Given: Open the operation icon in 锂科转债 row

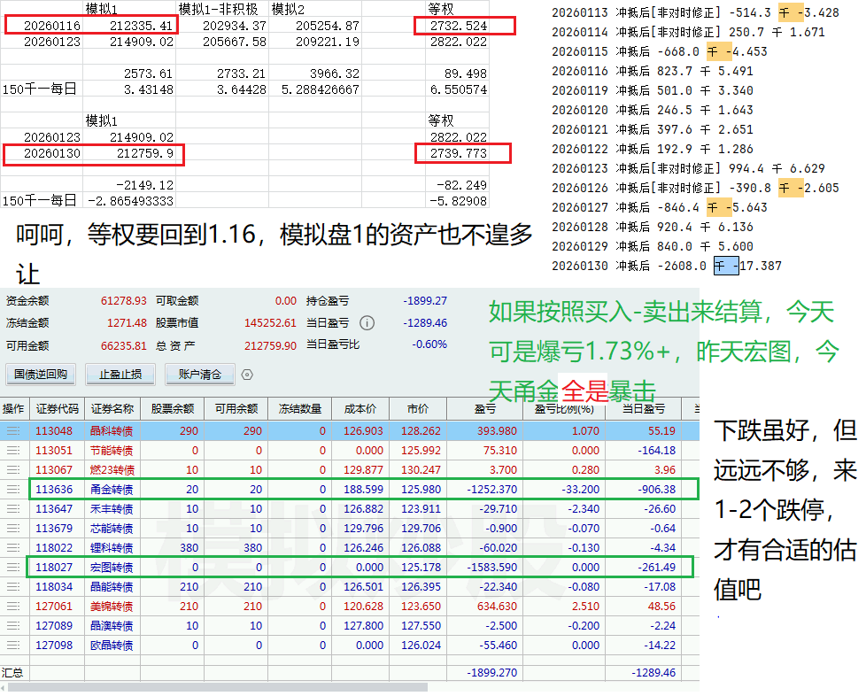Looking at the screenshot, I should (x=13, y=548).
